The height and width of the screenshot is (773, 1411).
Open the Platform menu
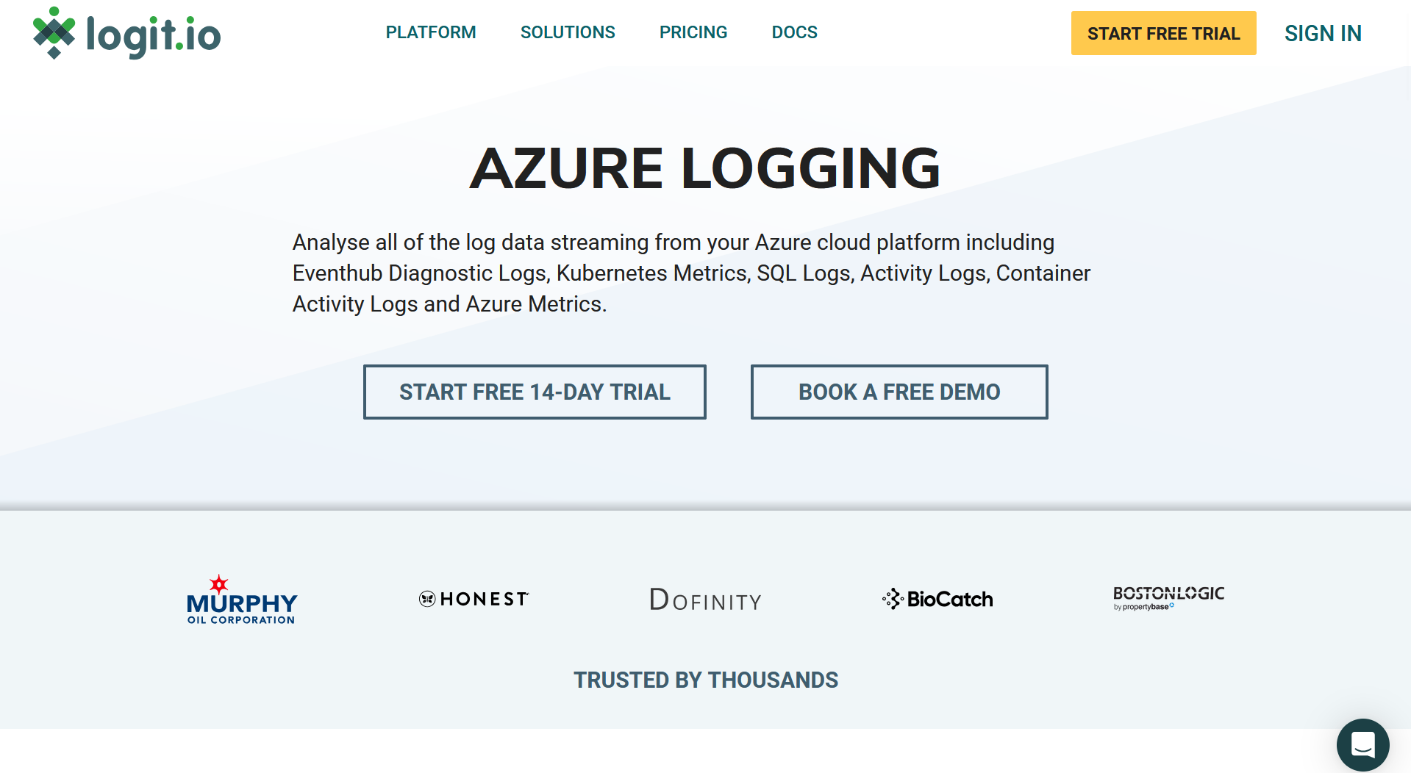pyautogui.click(x=431, y=32)
